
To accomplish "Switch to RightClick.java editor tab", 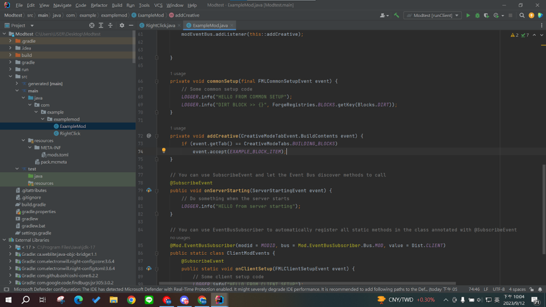I will (160, 25).
